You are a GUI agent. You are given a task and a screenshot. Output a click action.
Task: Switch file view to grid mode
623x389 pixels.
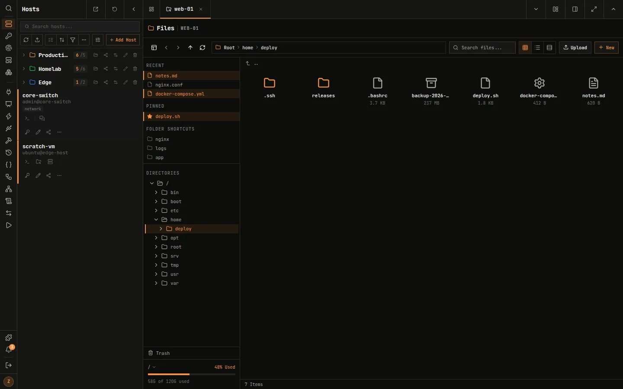point(525,48)
